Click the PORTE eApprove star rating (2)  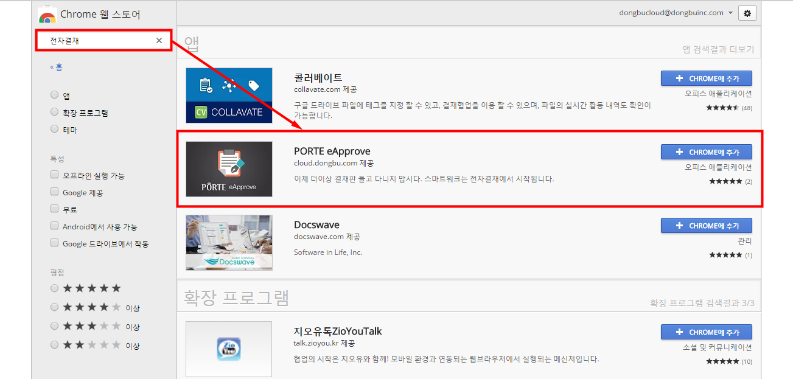click(x=730, y=181)
